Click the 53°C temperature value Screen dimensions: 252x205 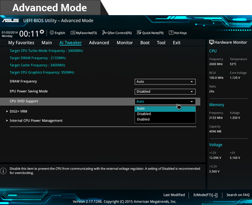(x=233, y=64)
